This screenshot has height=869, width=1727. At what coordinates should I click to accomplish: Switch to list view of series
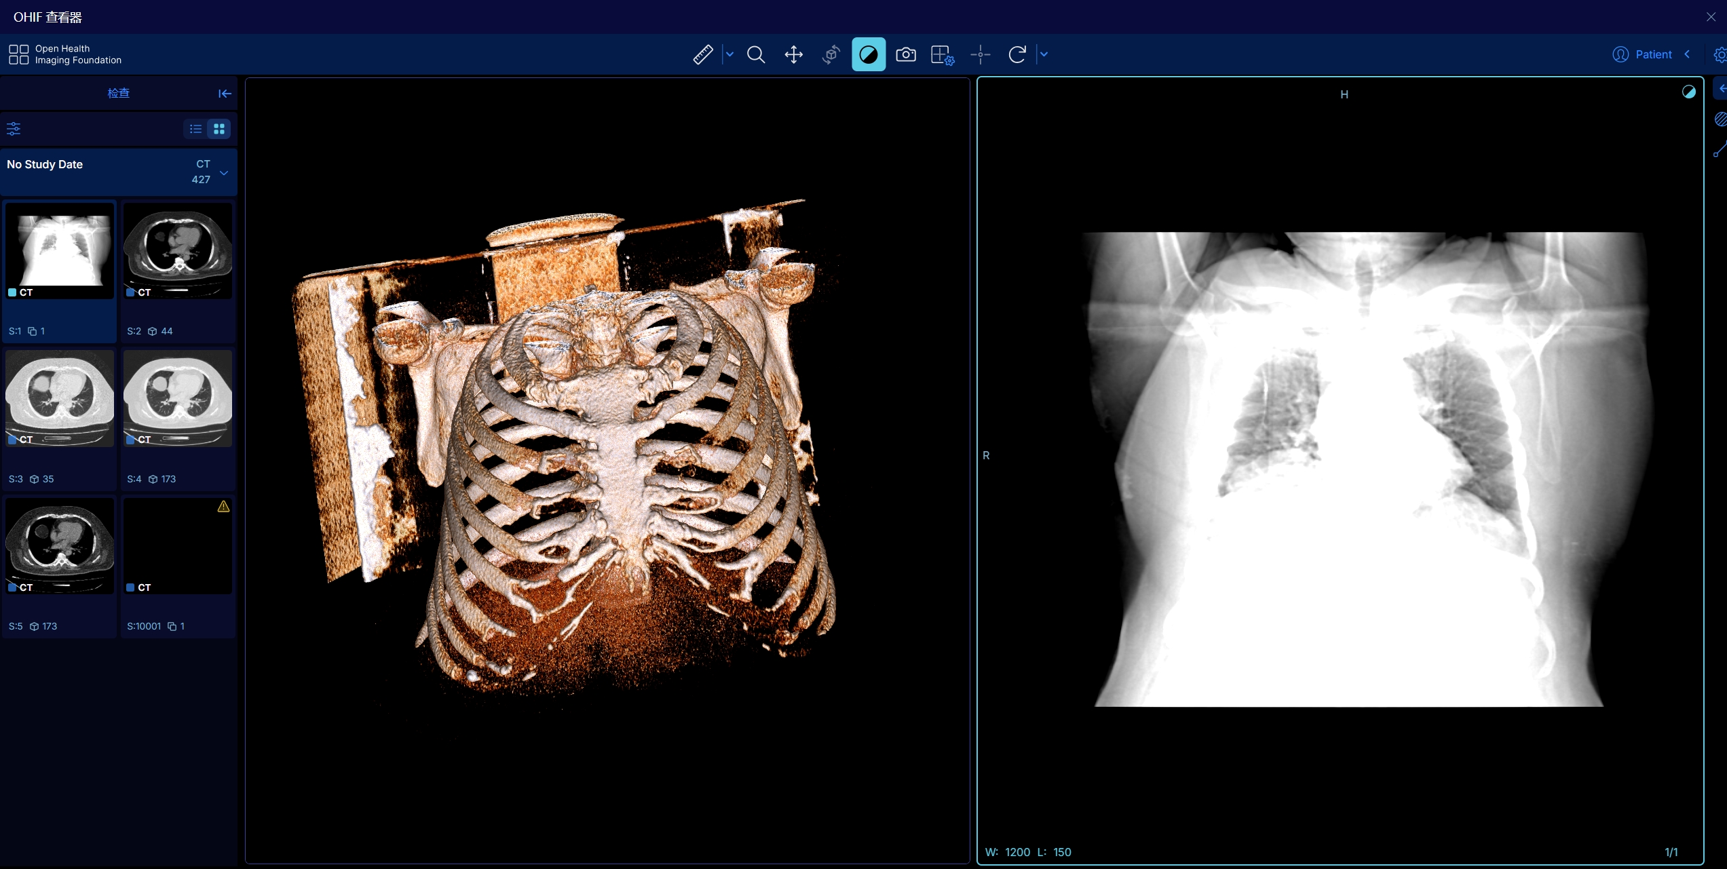[195, 129]
